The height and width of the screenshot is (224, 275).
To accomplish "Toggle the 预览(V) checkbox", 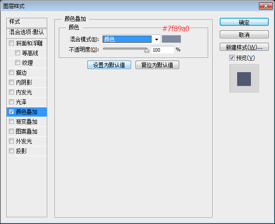I will click(x=232, y=57).
